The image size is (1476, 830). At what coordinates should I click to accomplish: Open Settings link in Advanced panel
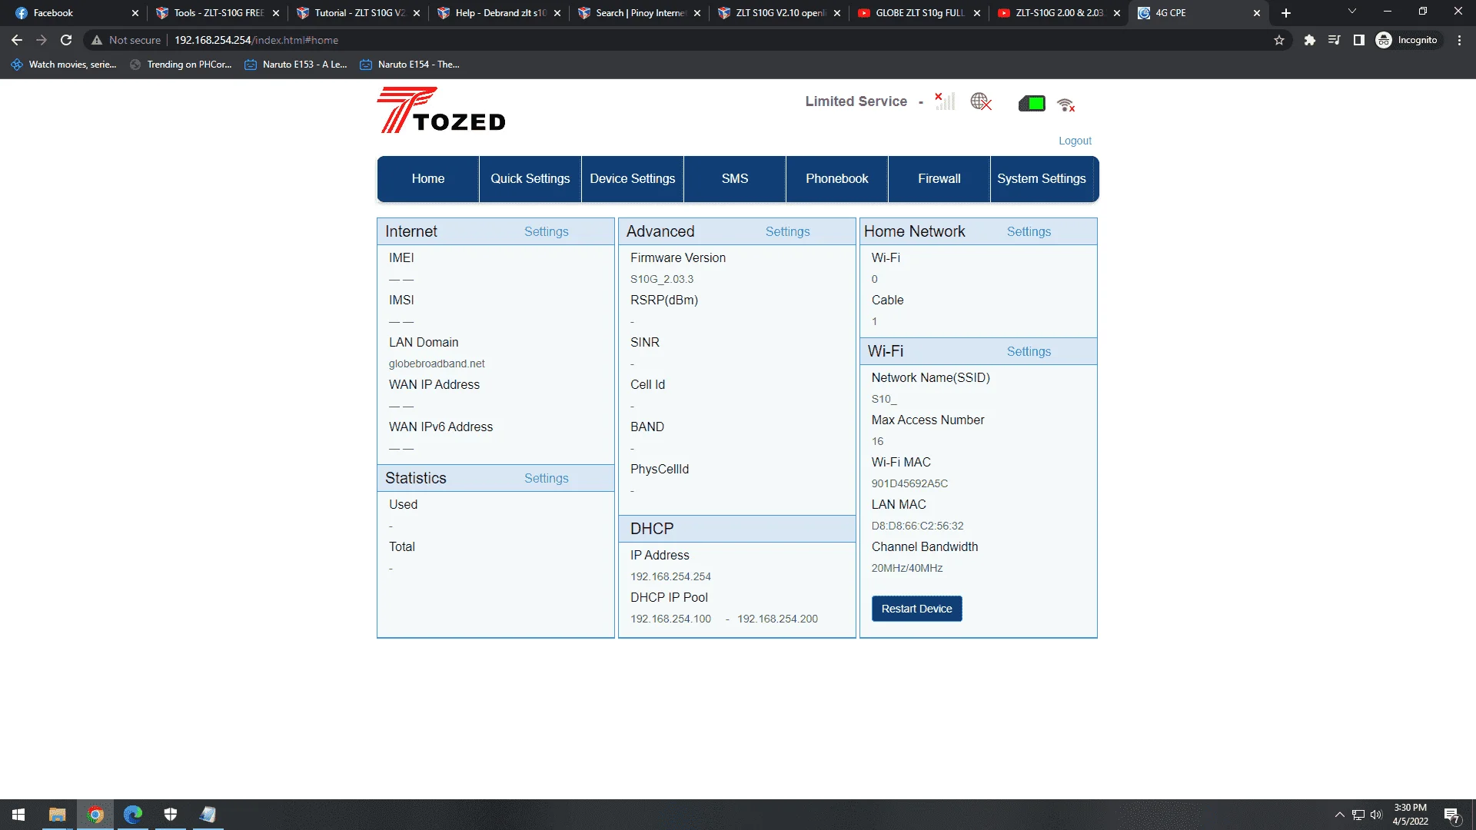[788, 231]
